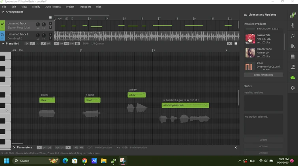Open the File menu
Viewport: 298px width, 166px height.
tap(4, 7)
